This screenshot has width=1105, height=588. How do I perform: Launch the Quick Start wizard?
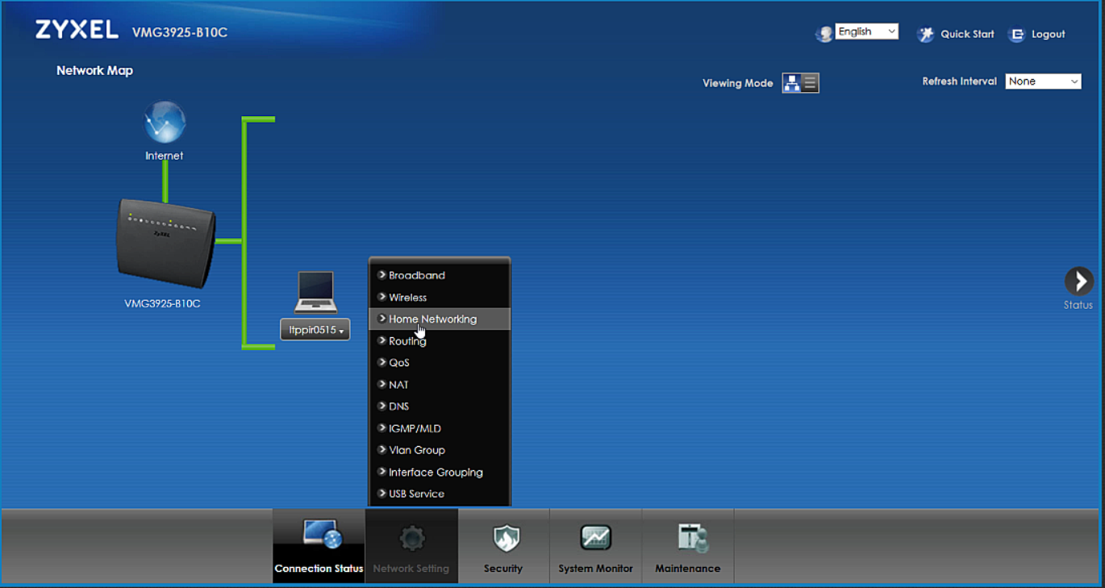tap(956, 34)
